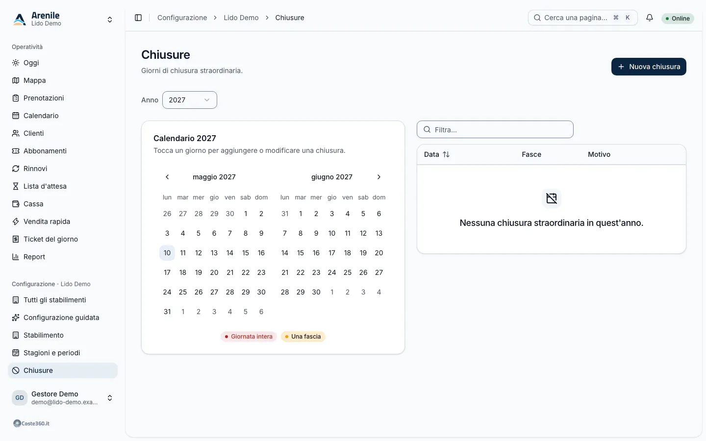
Task: Expand the Arenile Lido Demo switcher
Action: point(63,19)
